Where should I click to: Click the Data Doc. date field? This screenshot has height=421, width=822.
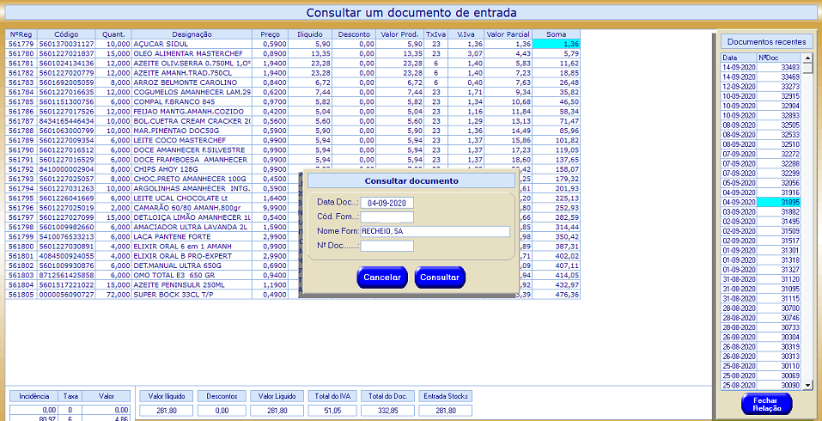tap(387, 203)
